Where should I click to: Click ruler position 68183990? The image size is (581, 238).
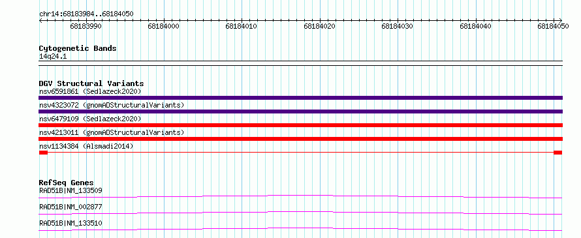pos(86,26)
